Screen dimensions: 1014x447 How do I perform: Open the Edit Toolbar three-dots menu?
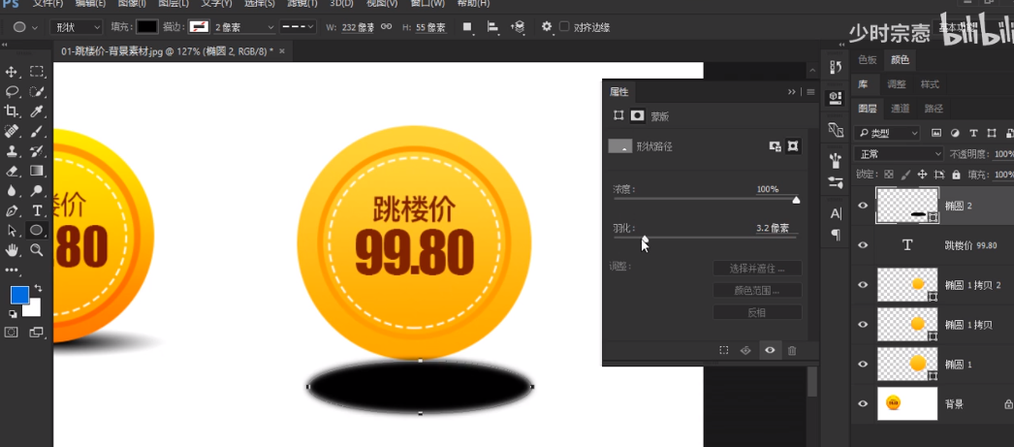12,270
